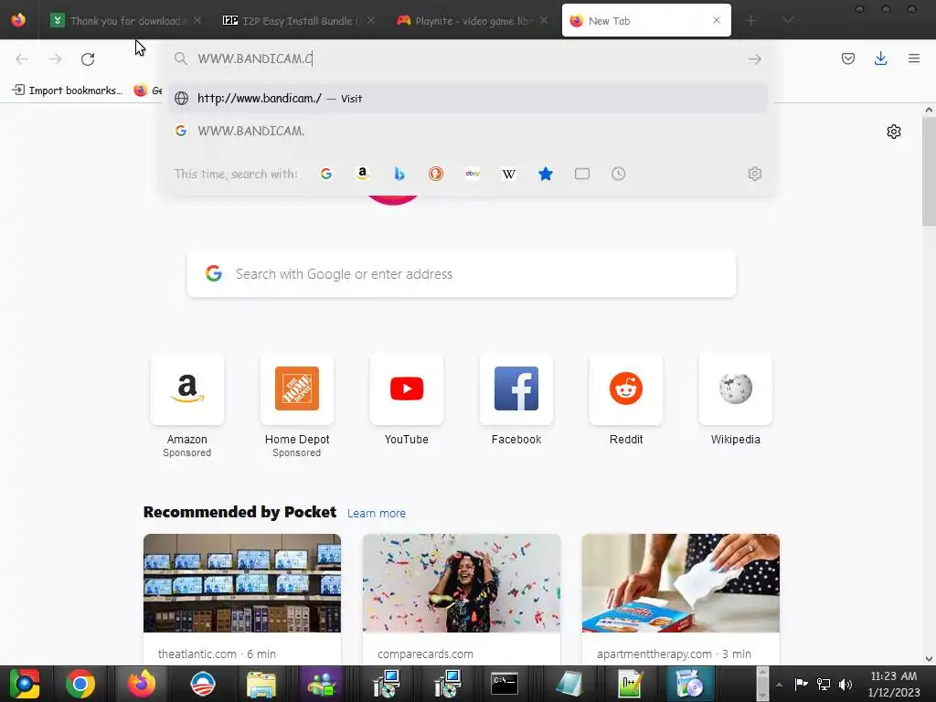Open the command prompt taskbar icon
The height and width of the screenshot is (702, 936).
[x=505, y=684]
